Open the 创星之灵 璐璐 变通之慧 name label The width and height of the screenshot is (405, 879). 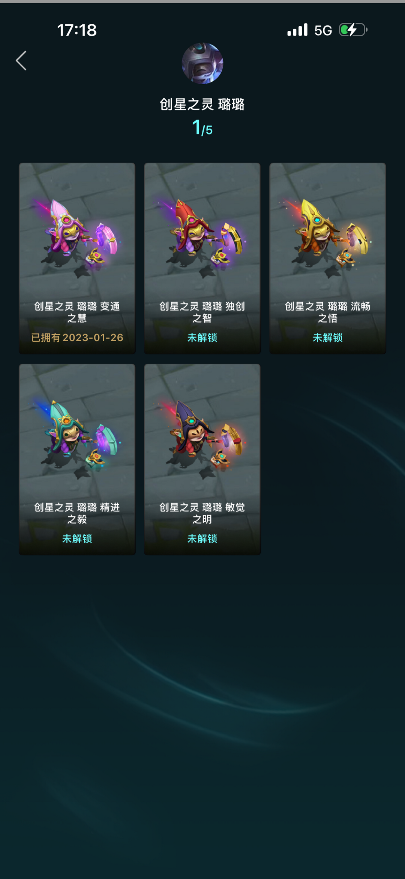pos(77,312)
